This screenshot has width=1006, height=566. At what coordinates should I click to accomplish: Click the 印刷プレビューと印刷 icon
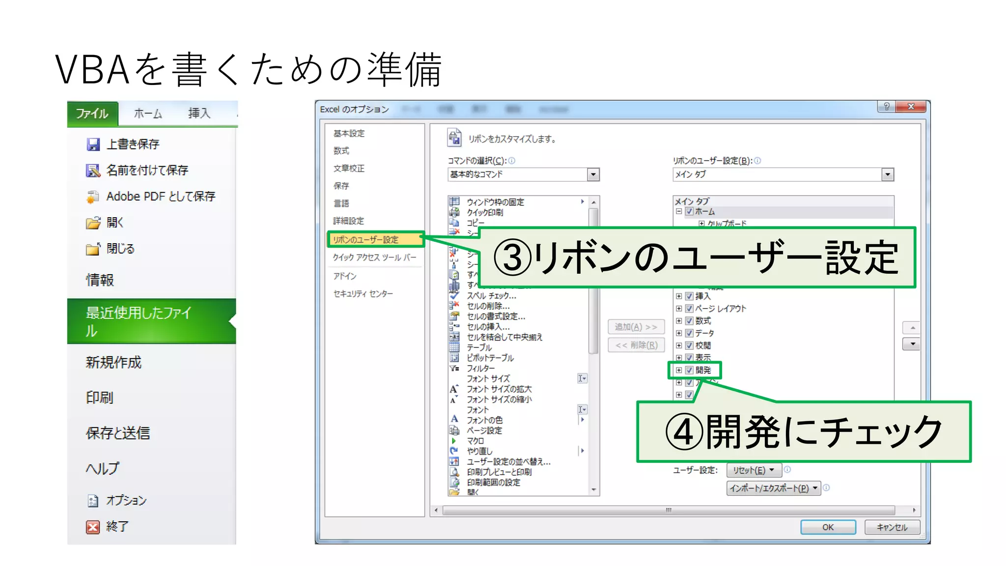[x=454, y=472]
